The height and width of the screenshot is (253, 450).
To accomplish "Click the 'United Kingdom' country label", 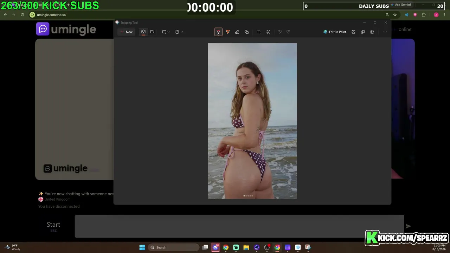I will (58, 199).
